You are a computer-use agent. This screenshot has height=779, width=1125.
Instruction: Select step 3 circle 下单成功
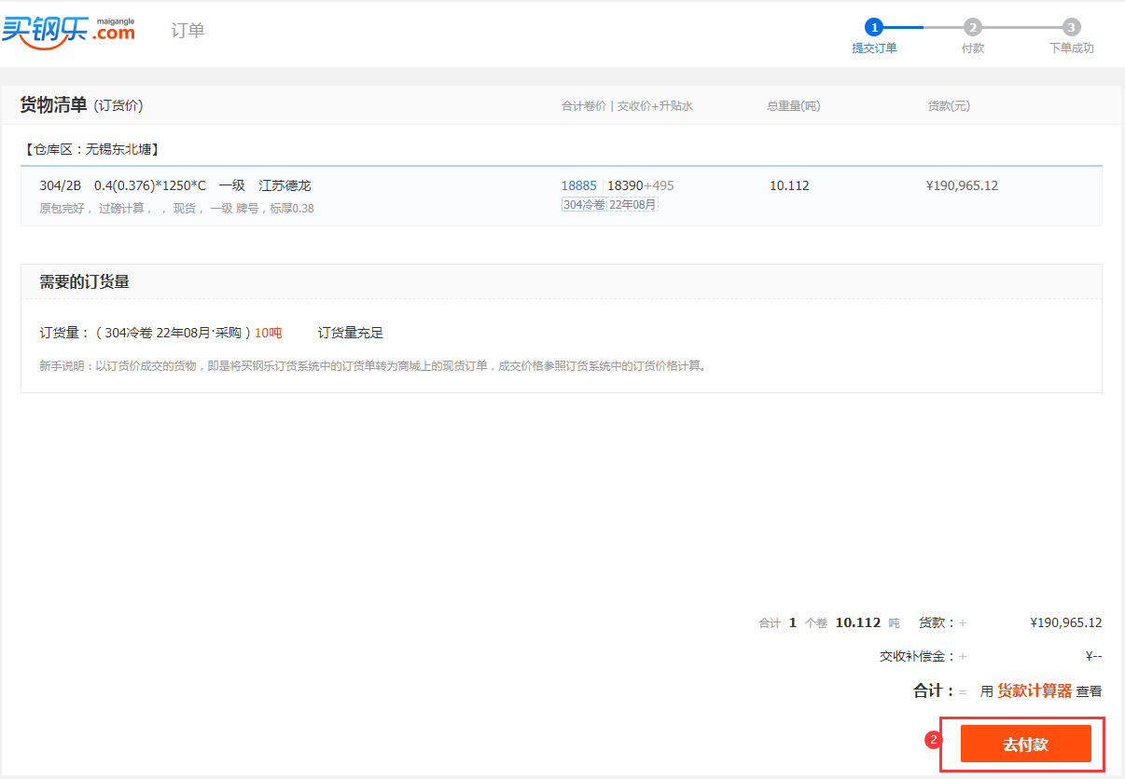(x=1072, y=27)
